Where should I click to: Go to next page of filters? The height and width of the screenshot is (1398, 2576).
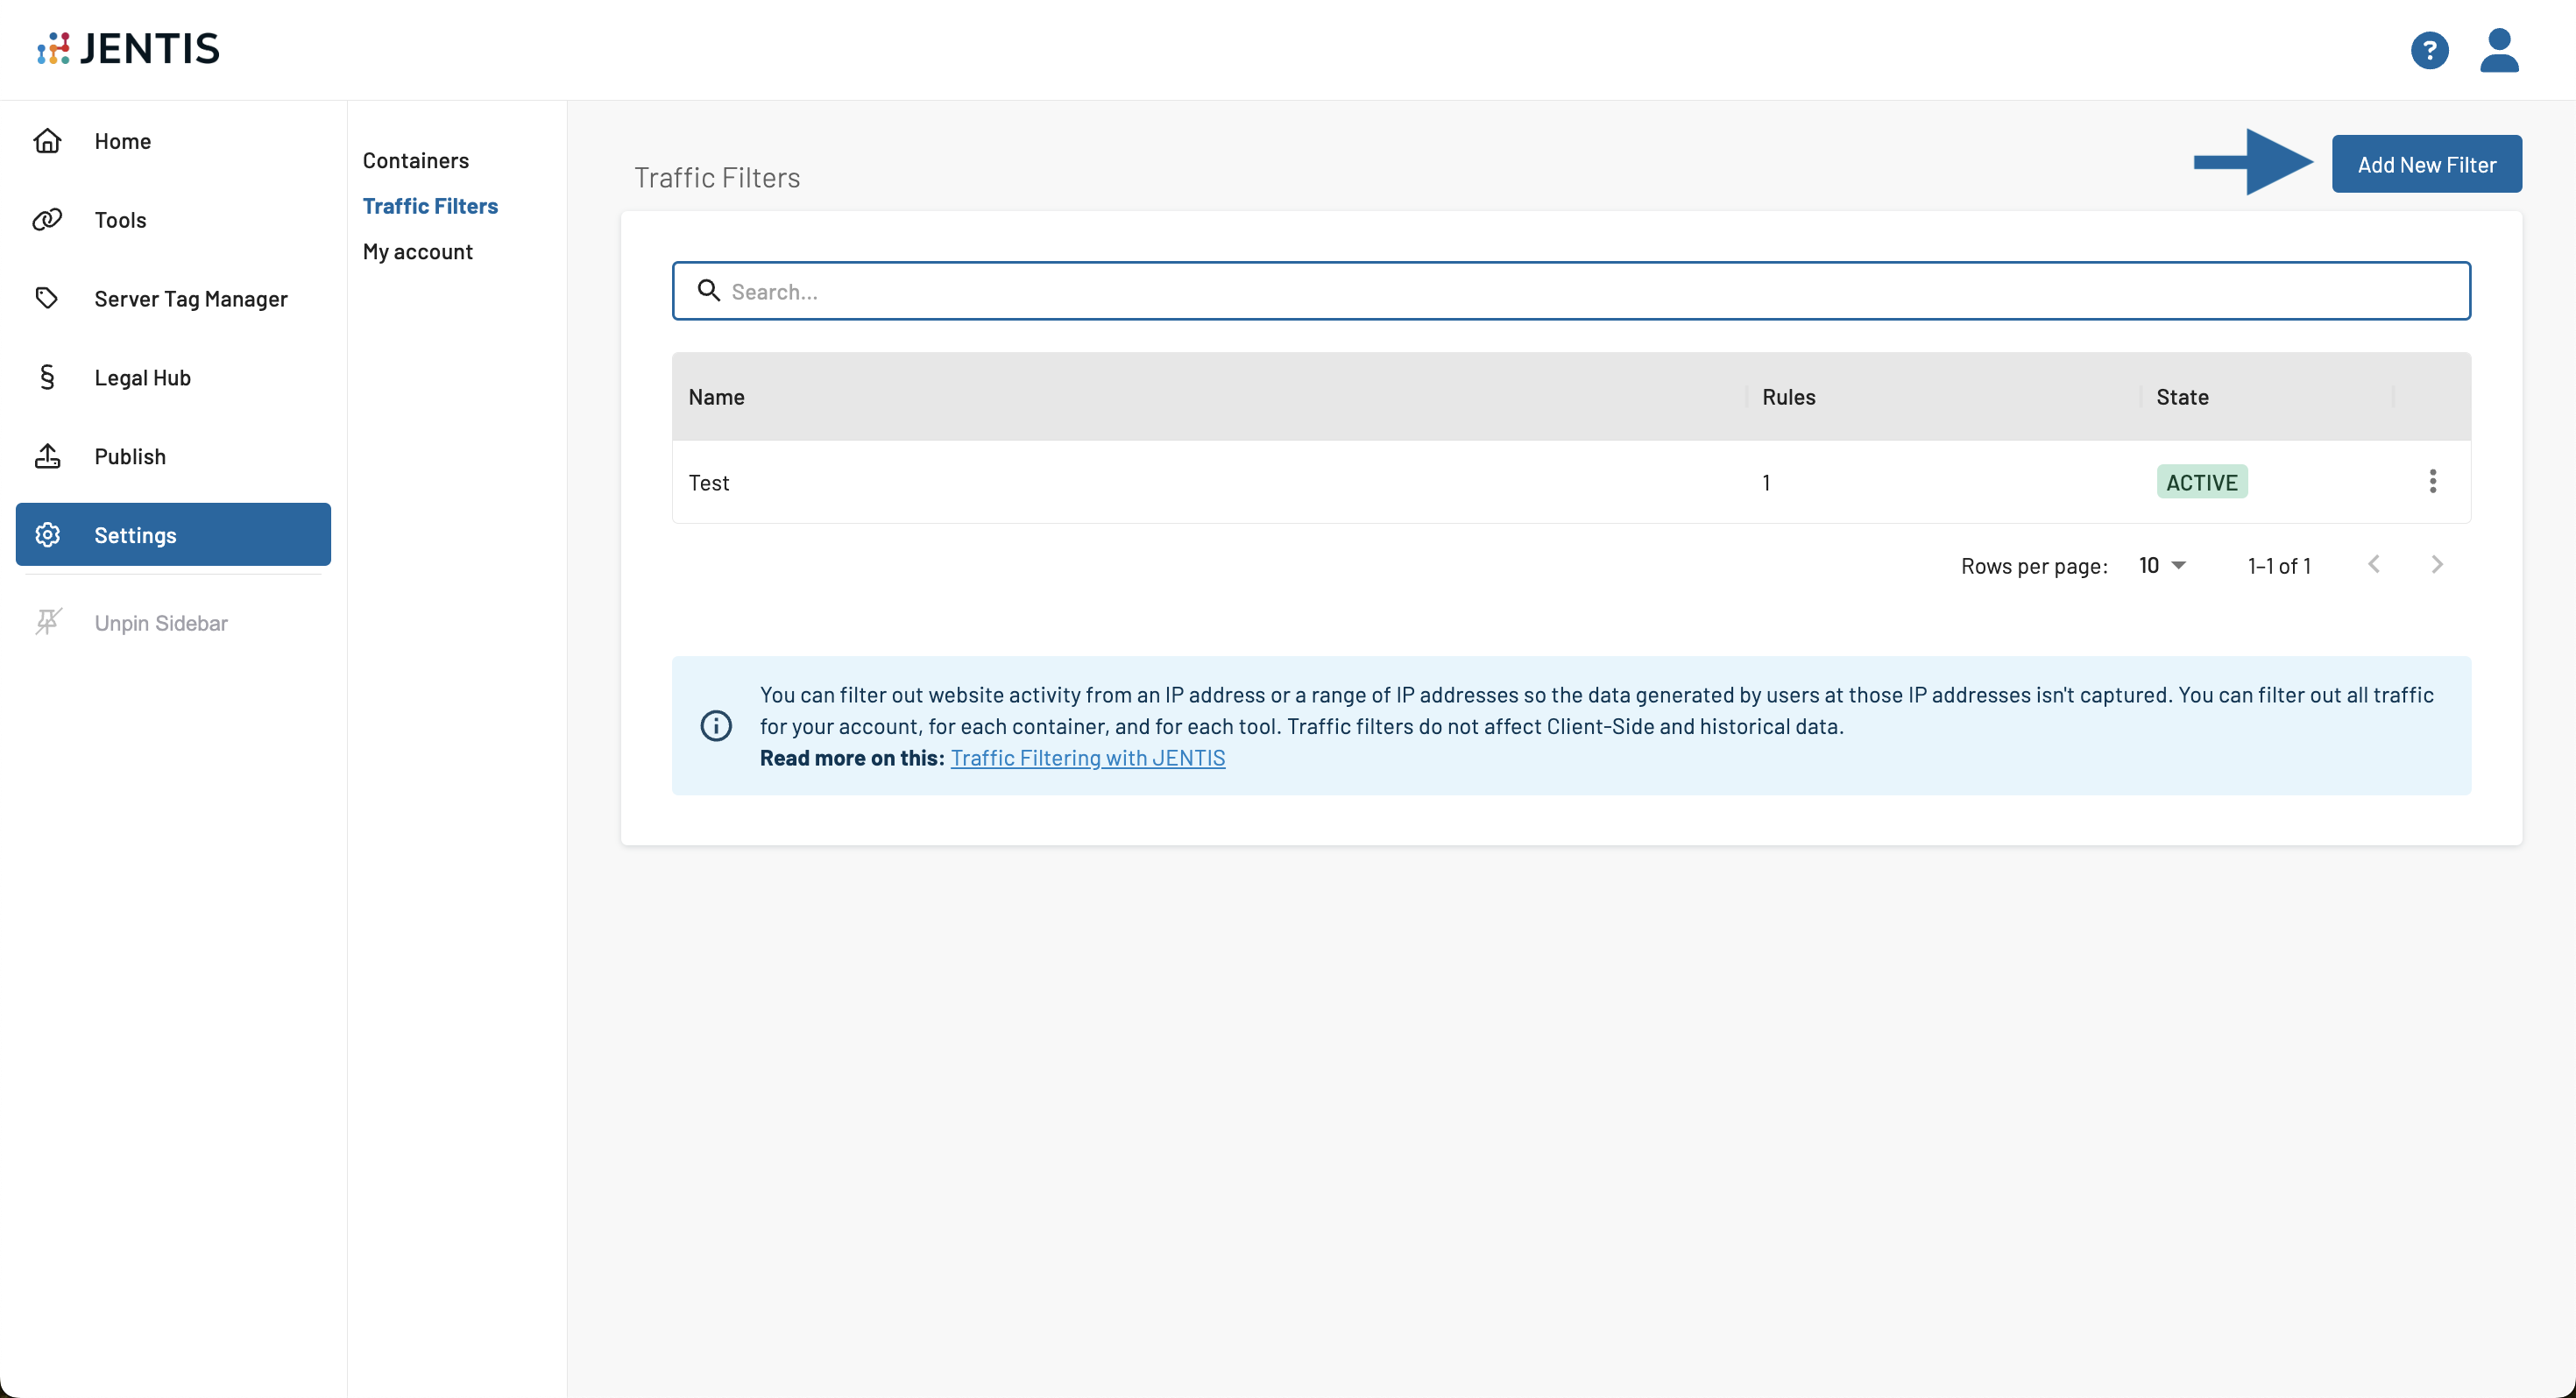(2437, 565)
